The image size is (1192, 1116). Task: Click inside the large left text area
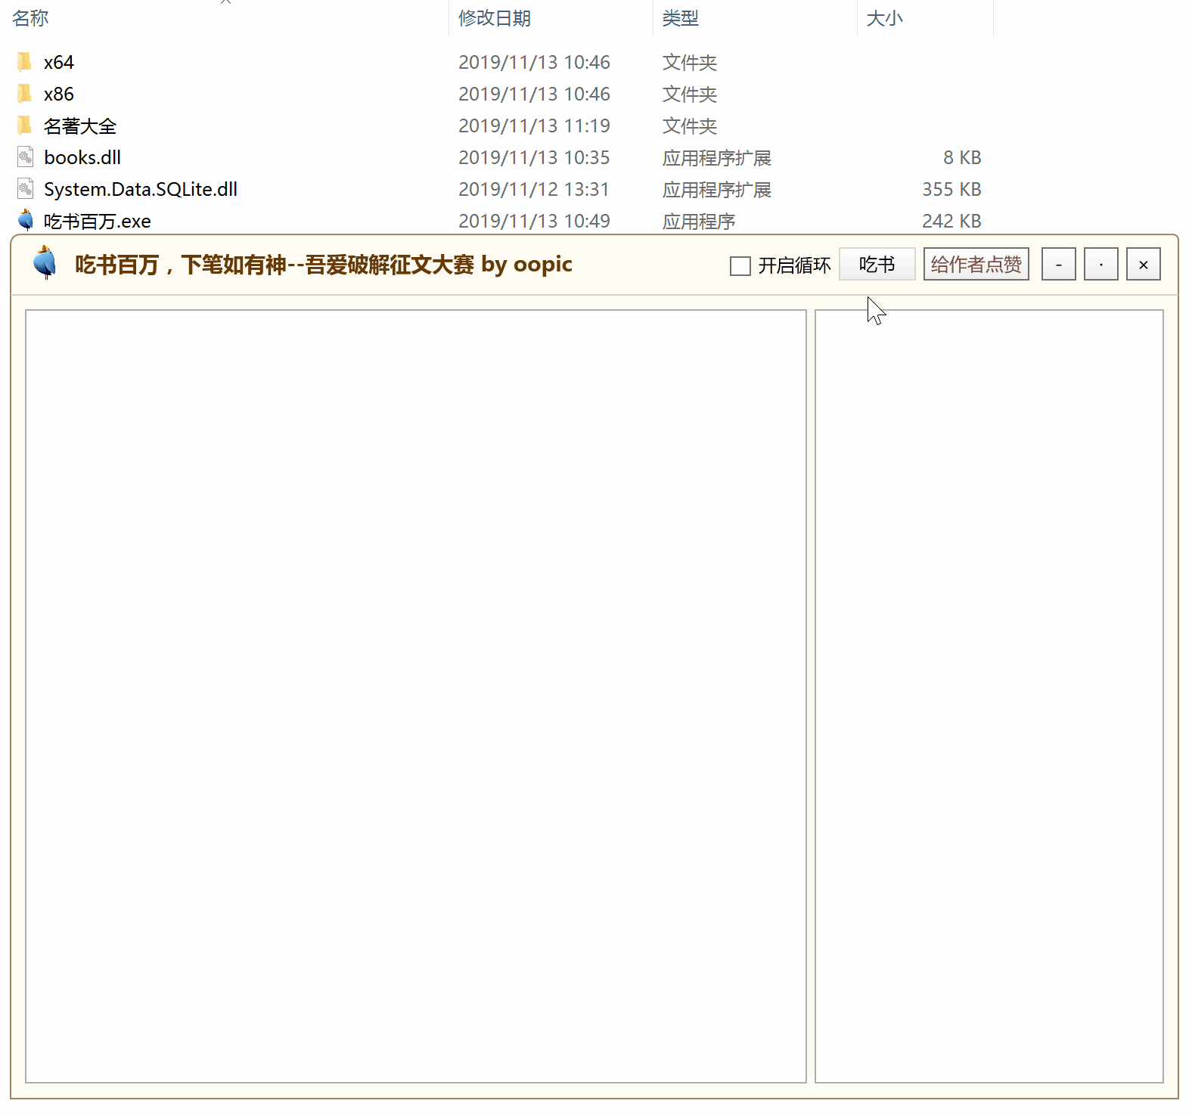[x=416, y=696]
